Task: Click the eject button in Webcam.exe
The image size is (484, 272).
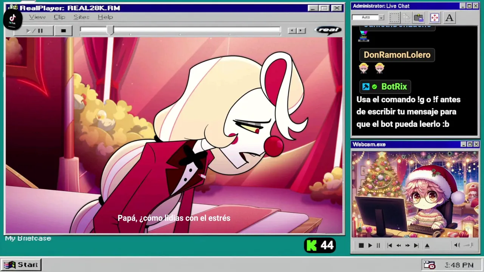Action: click(x=427, y=246)
